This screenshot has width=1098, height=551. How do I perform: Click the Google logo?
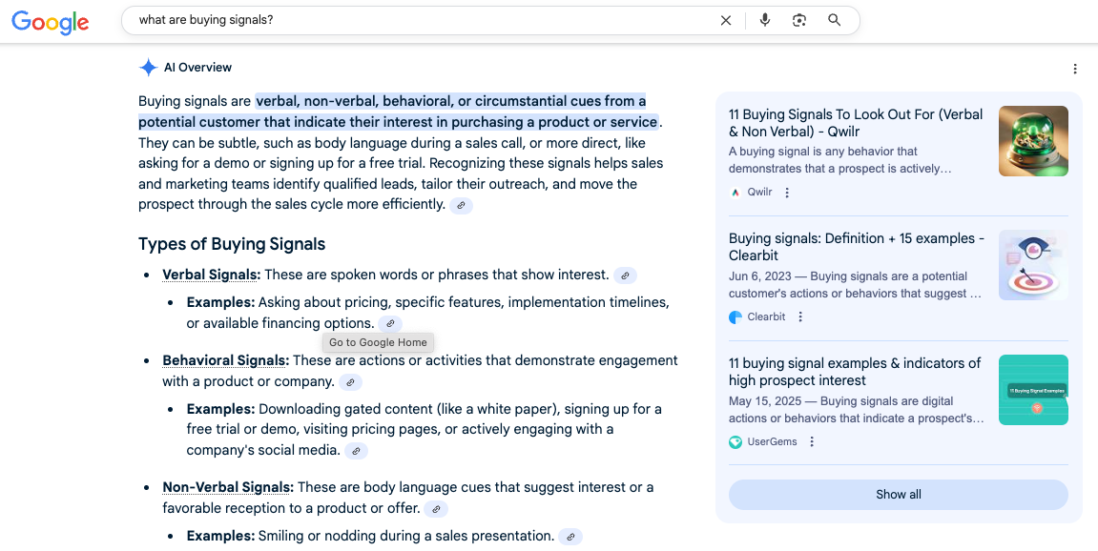51,23
